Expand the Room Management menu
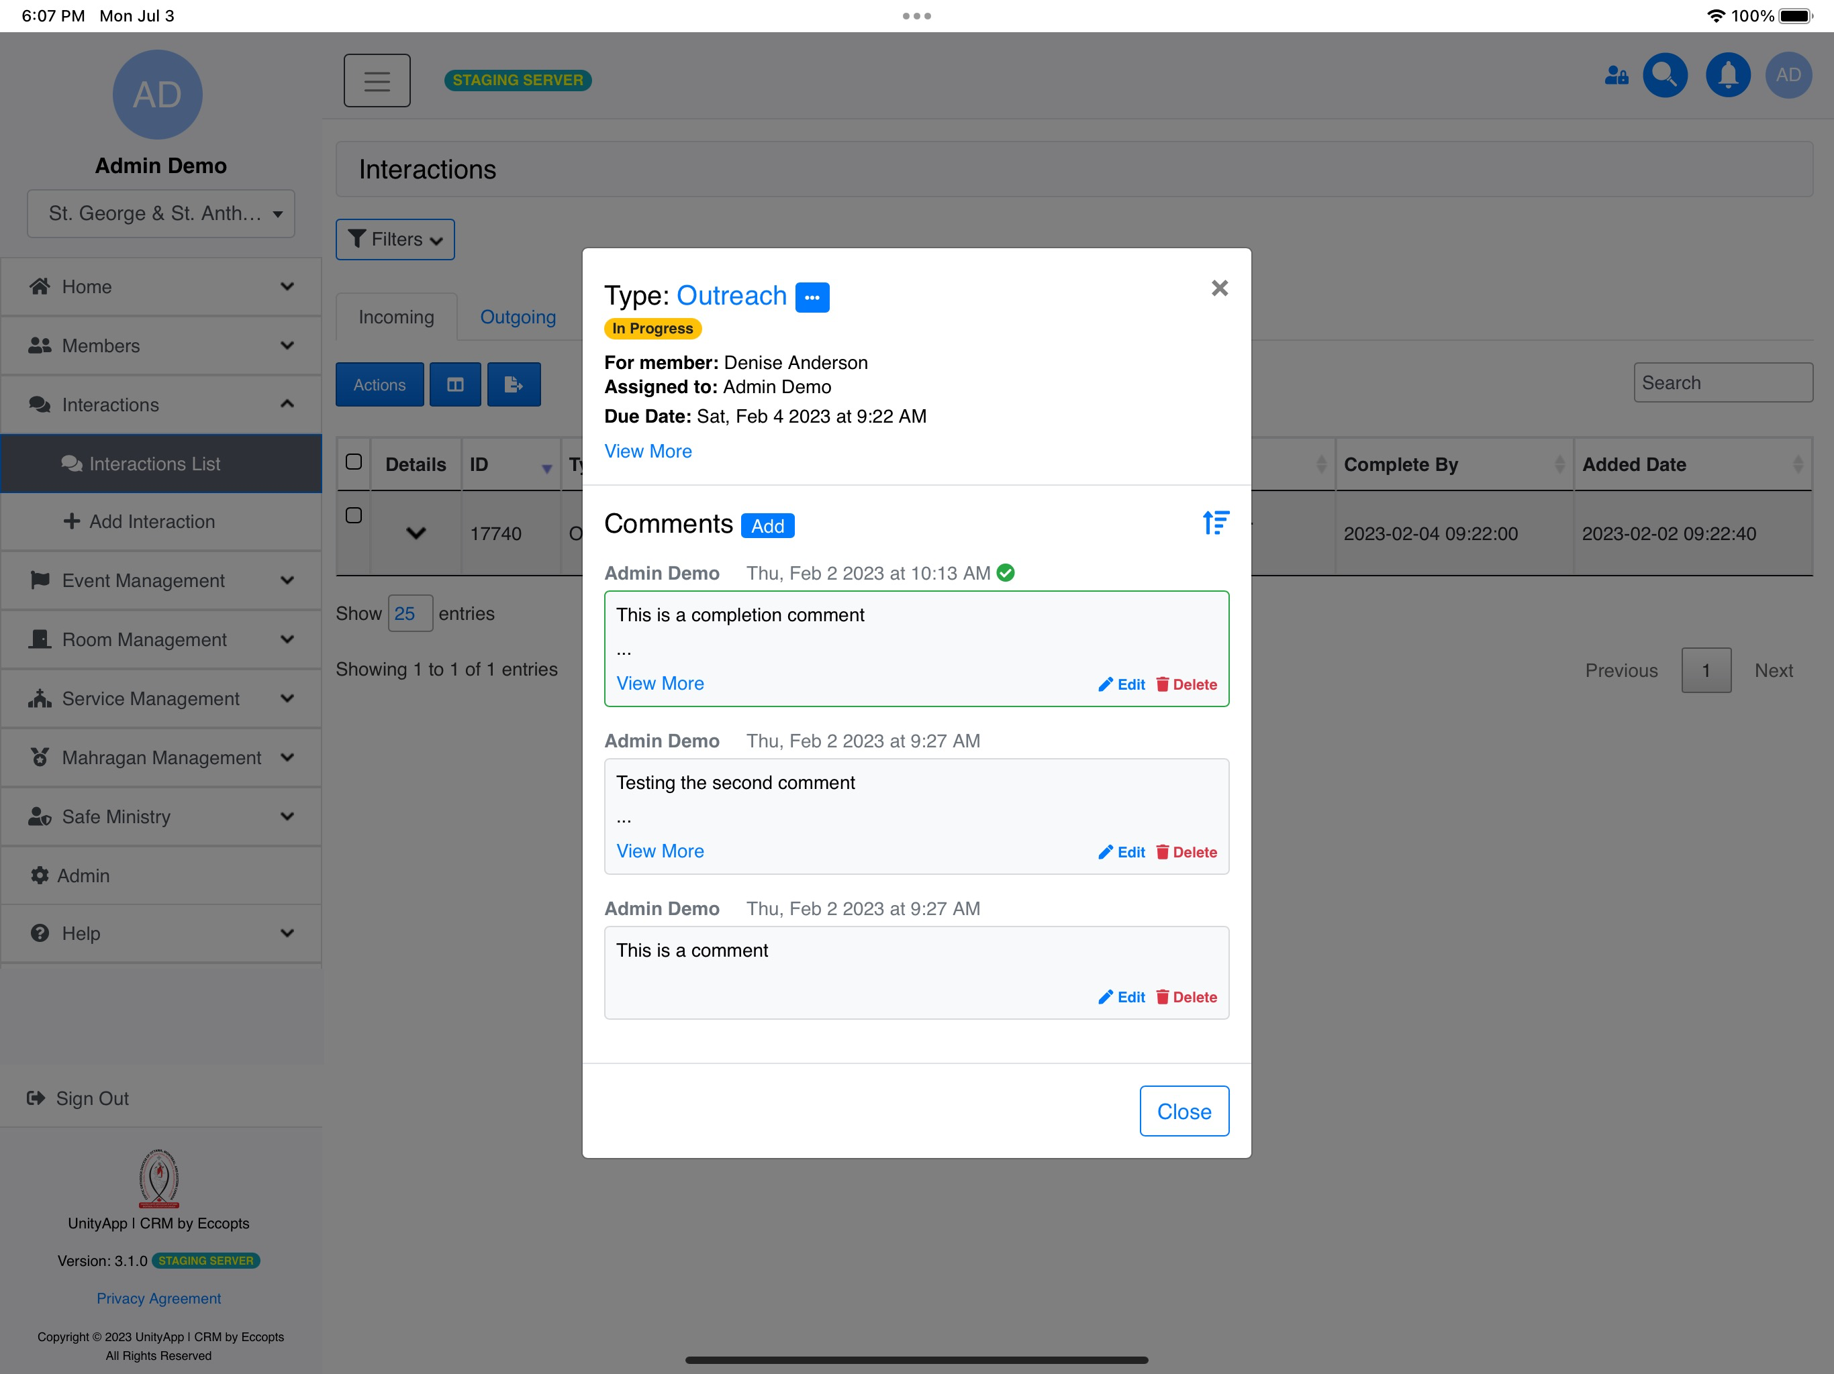Screen dimensions: 1834x1374 pyautogui.click(x=162, y=639)
